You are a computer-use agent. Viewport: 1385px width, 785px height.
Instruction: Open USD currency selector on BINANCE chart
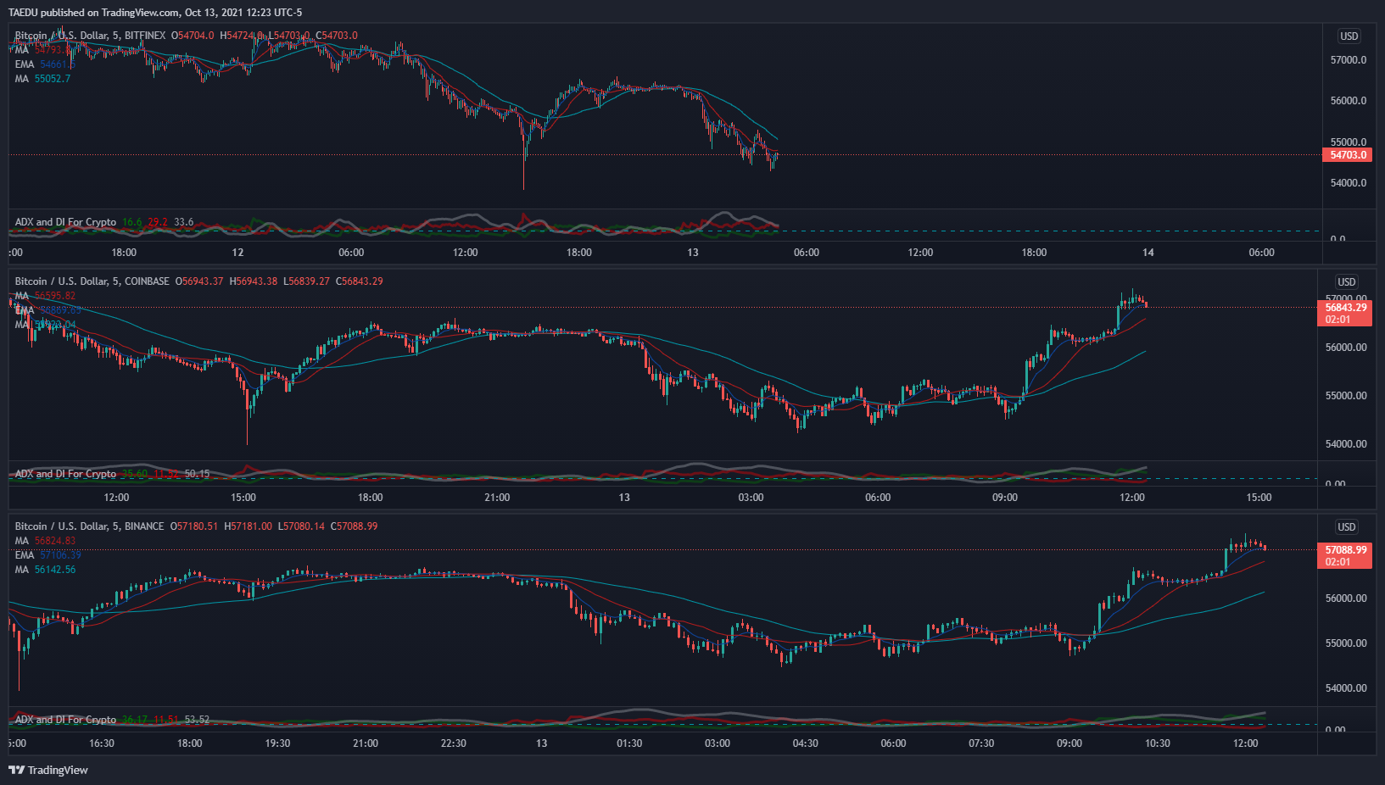tap(1347, 526)
